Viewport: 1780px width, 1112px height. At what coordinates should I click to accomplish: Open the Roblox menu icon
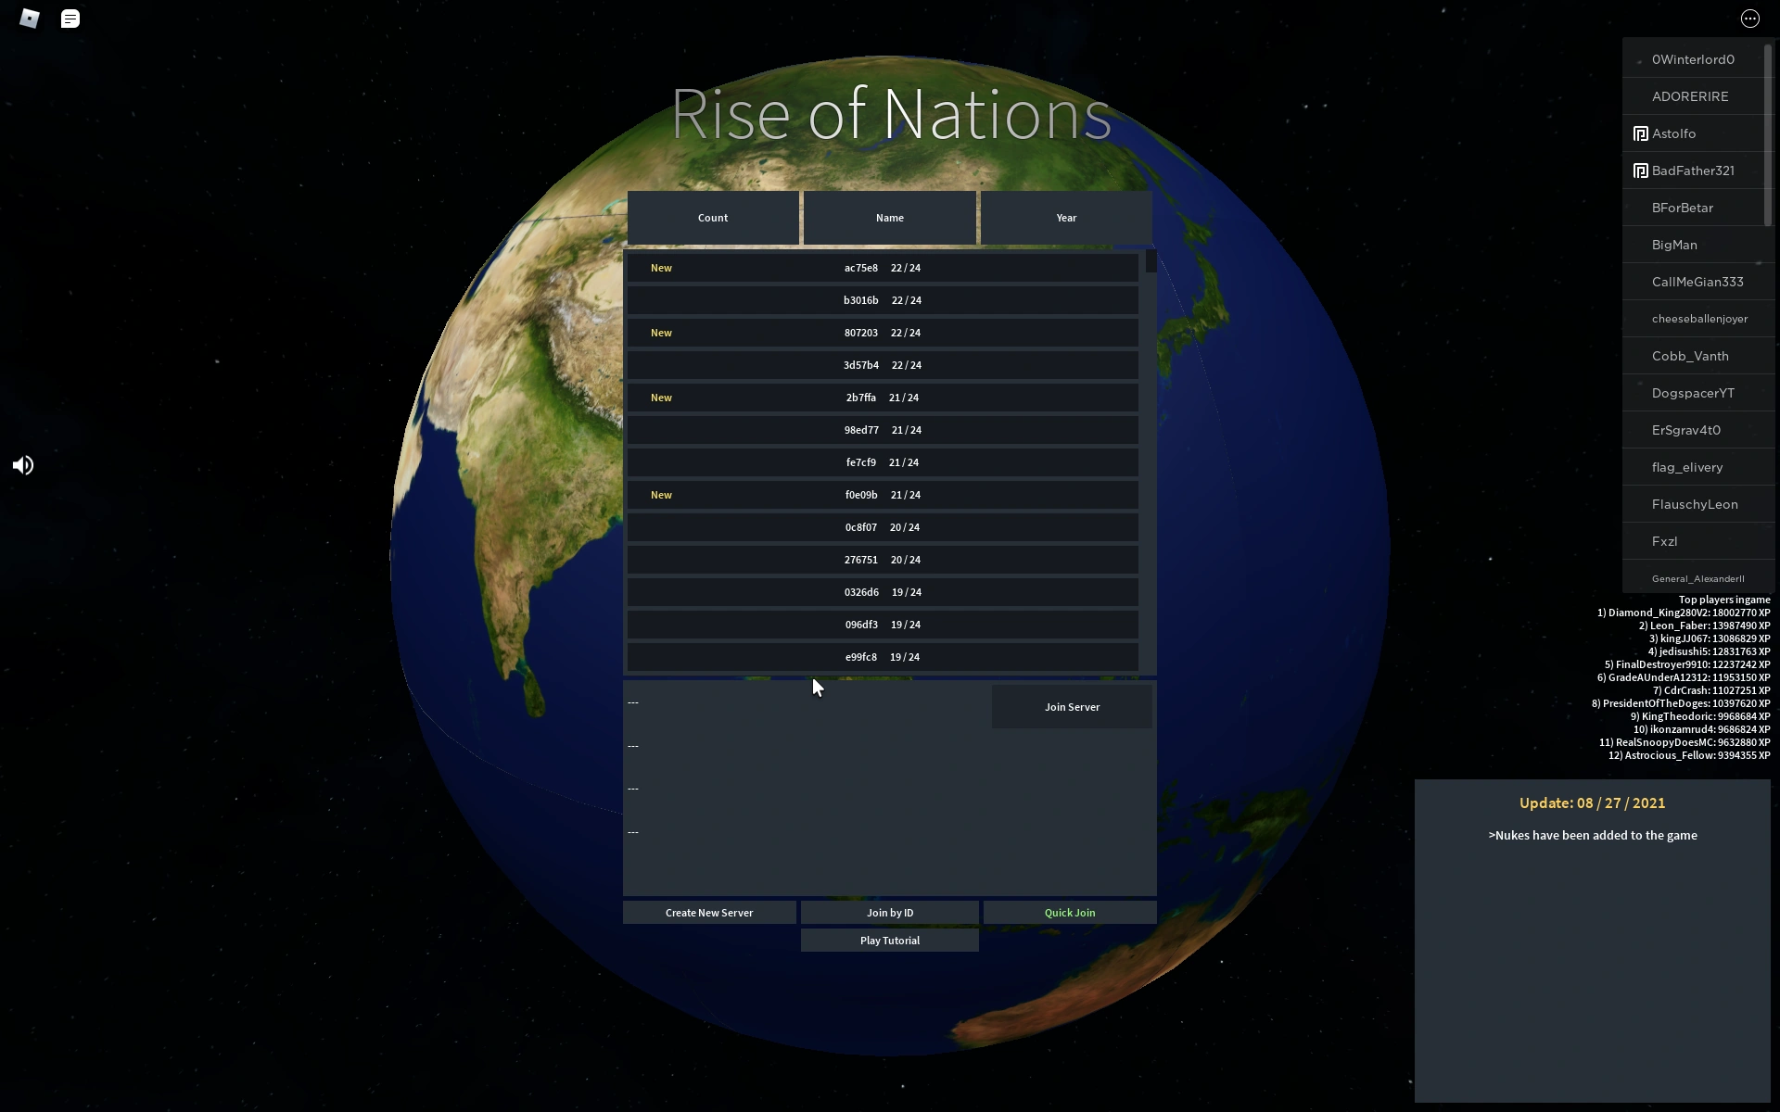[x=30, y=19]
